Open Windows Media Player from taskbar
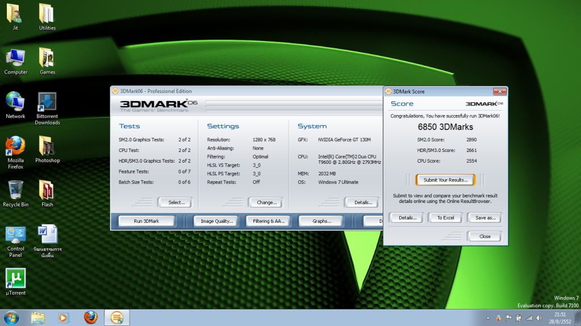This screenshot has height=326, width=581. coord(64,317)
